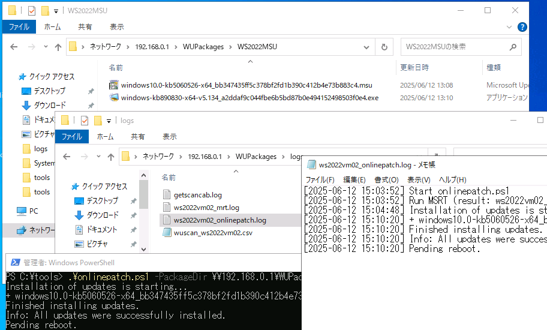Select PC in WS2022MSU sidebar
The image size is (547, 330).
28,211
